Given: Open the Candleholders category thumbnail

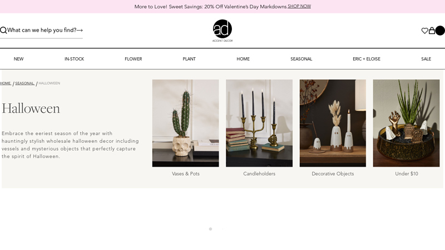Looking at the screenshot, I should tap(259, 123).
